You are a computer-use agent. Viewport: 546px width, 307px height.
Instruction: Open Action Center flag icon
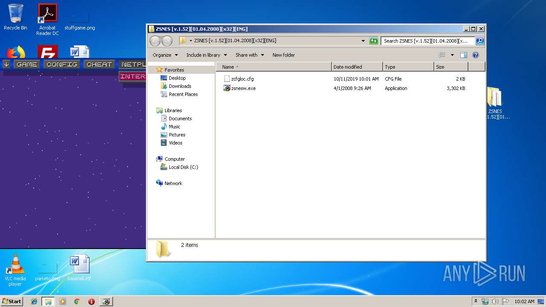(x=505, y=301)
